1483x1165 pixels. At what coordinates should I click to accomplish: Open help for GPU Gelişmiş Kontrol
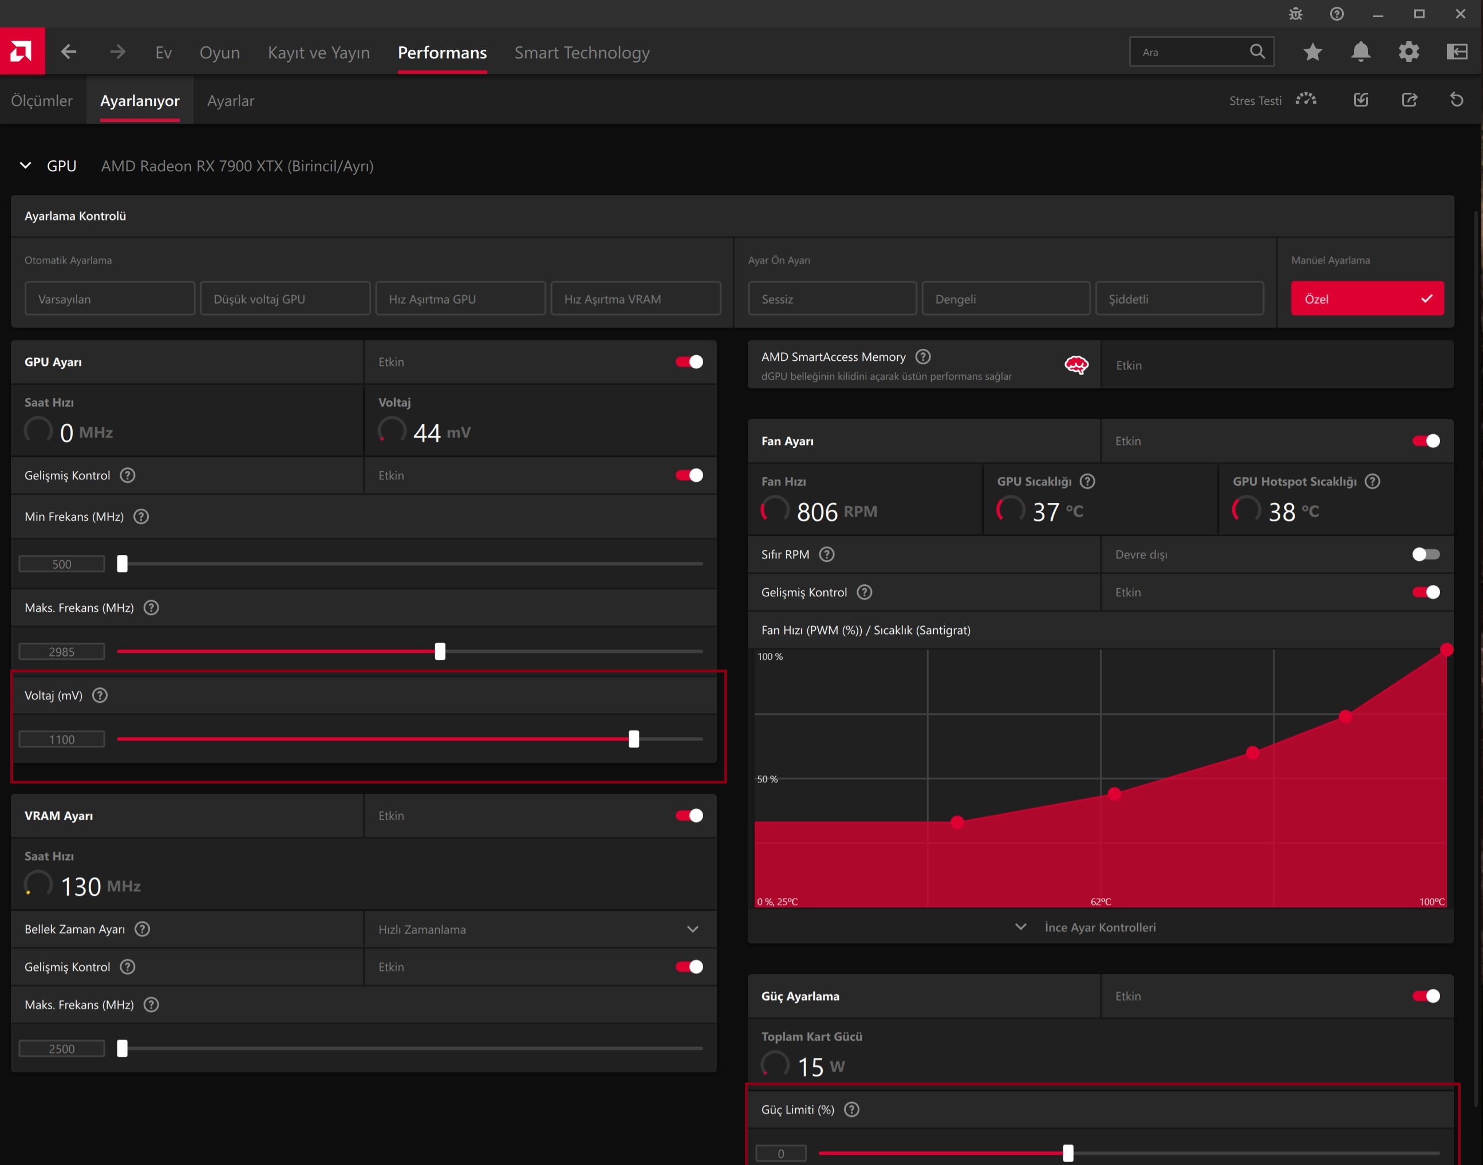(128, 475)
